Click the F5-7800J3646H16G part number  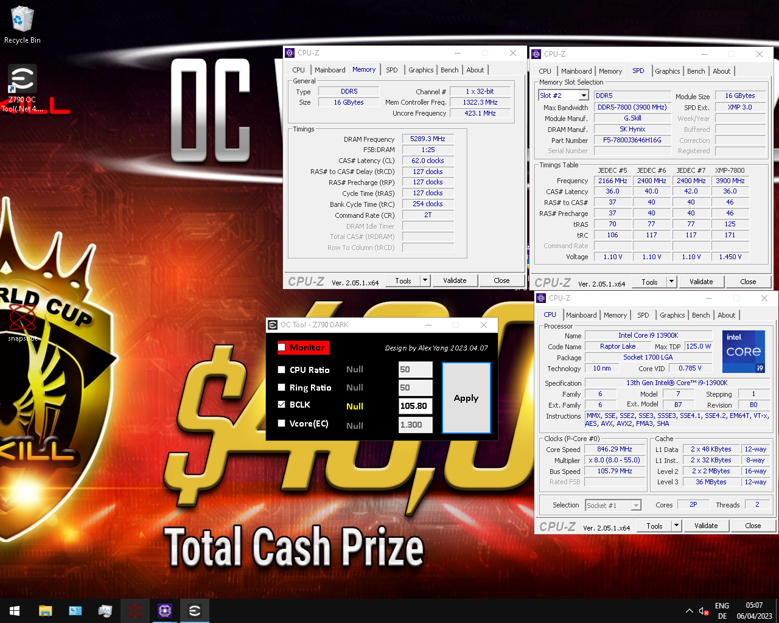pyautogui.click(x=632, y=140)
